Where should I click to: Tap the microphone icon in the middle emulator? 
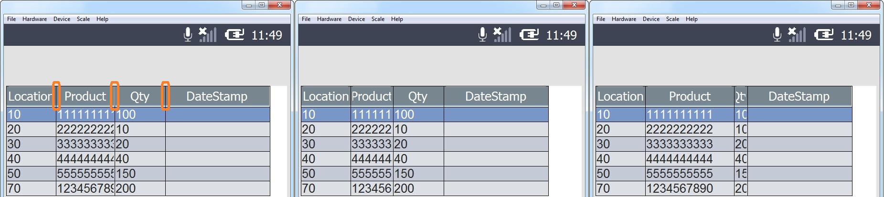click(482, 34)
